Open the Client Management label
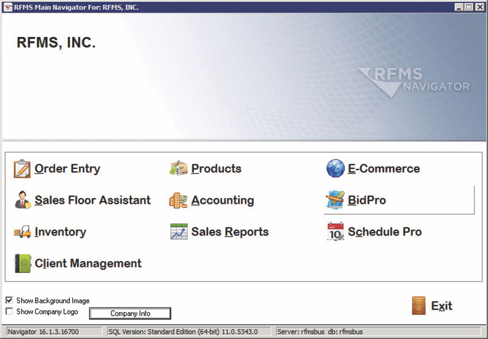 [88, 264]
